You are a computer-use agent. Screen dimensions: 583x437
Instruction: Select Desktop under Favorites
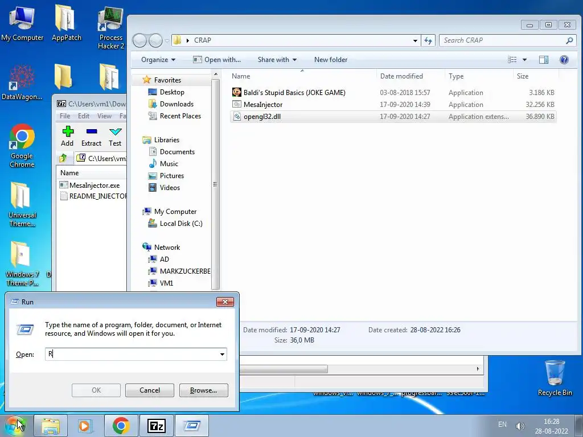click(166, 92)
